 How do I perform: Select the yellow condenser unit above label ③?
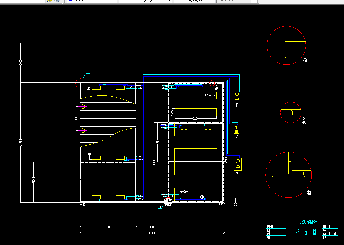pos(237,164)
